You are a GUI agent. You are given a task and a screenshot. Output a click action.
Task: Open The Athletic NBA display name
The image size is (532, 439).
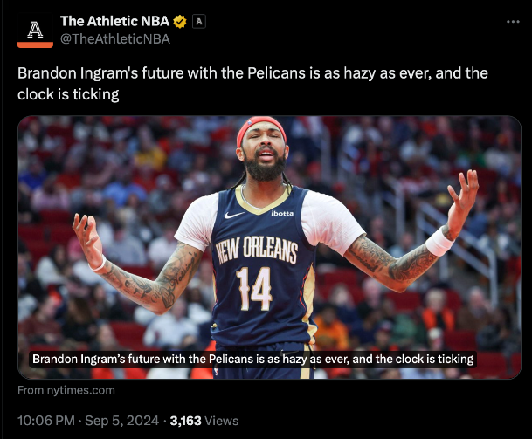pos(114,21)
